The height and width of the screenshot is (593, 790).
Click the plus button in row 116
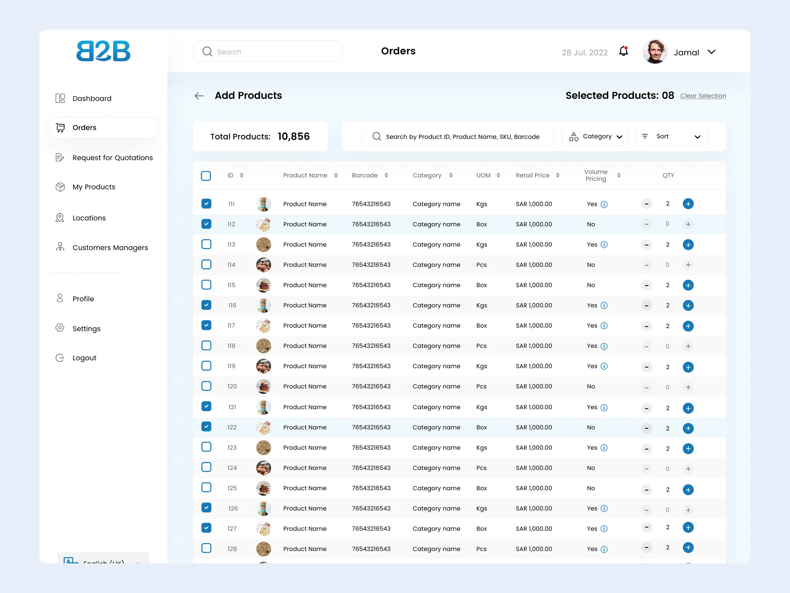pyautogui.click(x=688, y=306)
